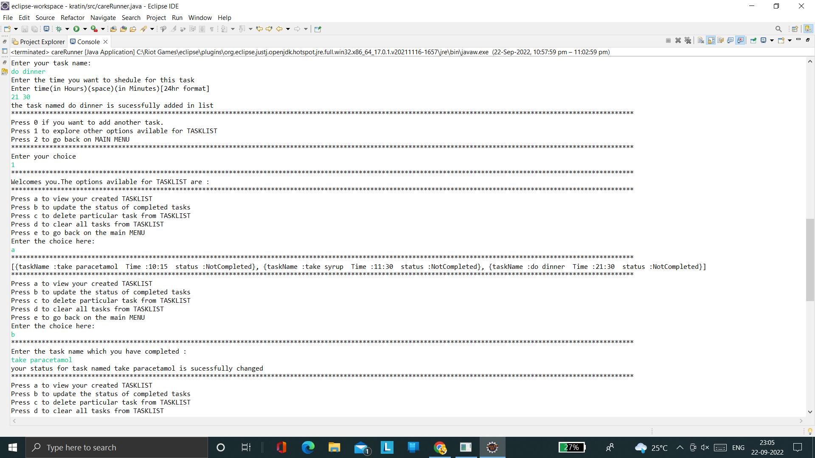Open the Run button dropdown arrow
Screen dimensions: 815x458
pos(85,29)
